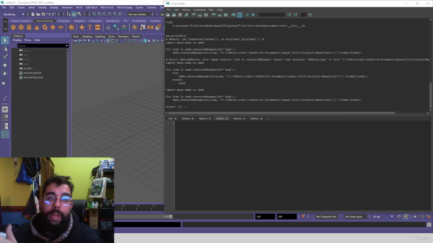Create a polygon sphere from the shelf
This screenshot has width=433, height=243.
pos(14,27)
